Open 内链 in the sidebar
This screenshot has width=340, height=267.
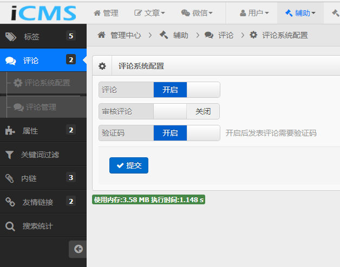43,178
